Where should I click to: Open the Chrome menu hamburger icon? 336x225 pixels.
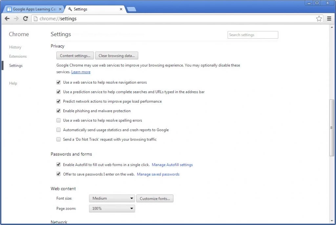[x=329, y=19]
